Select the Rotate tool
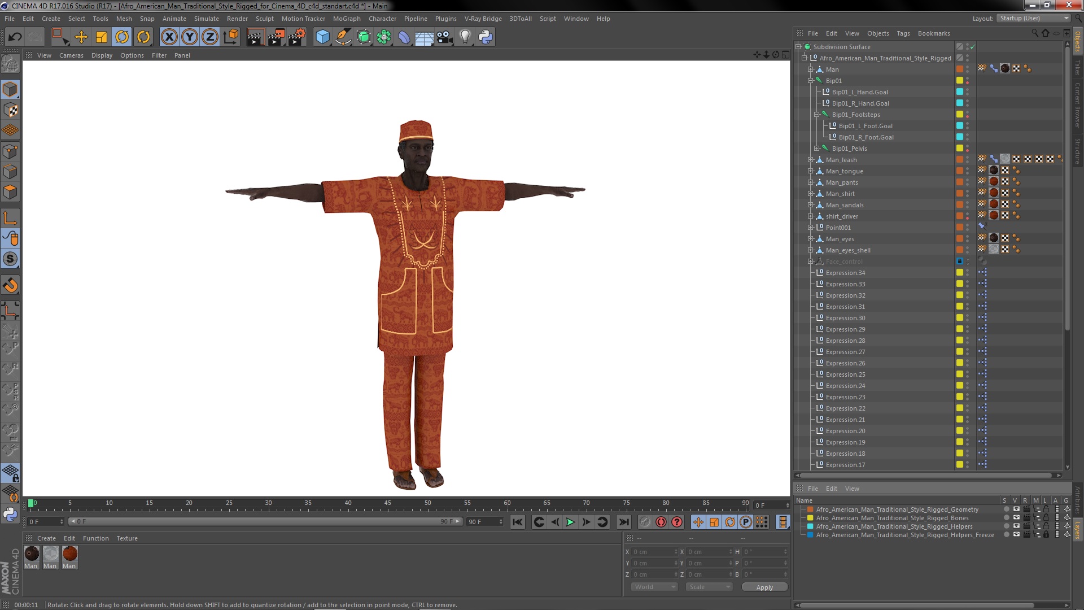Image resolution: width=1084 pixels, height=610 pixels. (x=122, y=37)
